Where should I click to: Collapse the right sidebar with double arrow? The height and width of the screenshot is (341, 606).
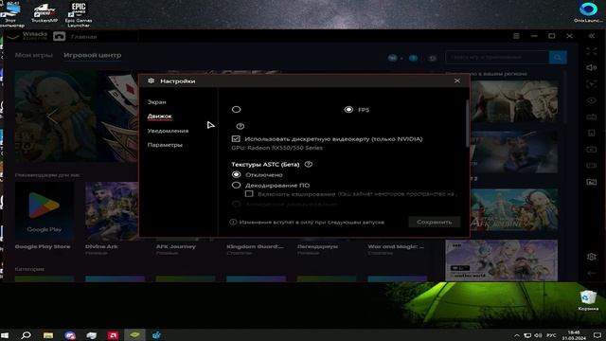click(591, 36)
